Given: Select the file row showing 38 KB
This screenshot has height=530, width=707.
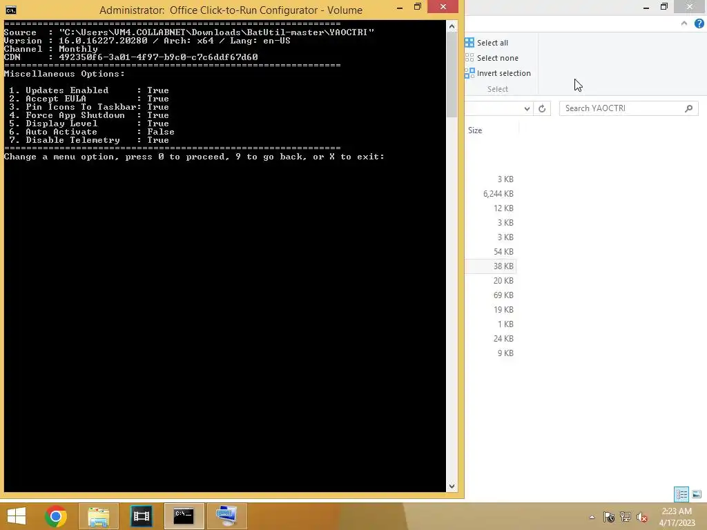Looking at the screenshot, I should tap(491, 266).
